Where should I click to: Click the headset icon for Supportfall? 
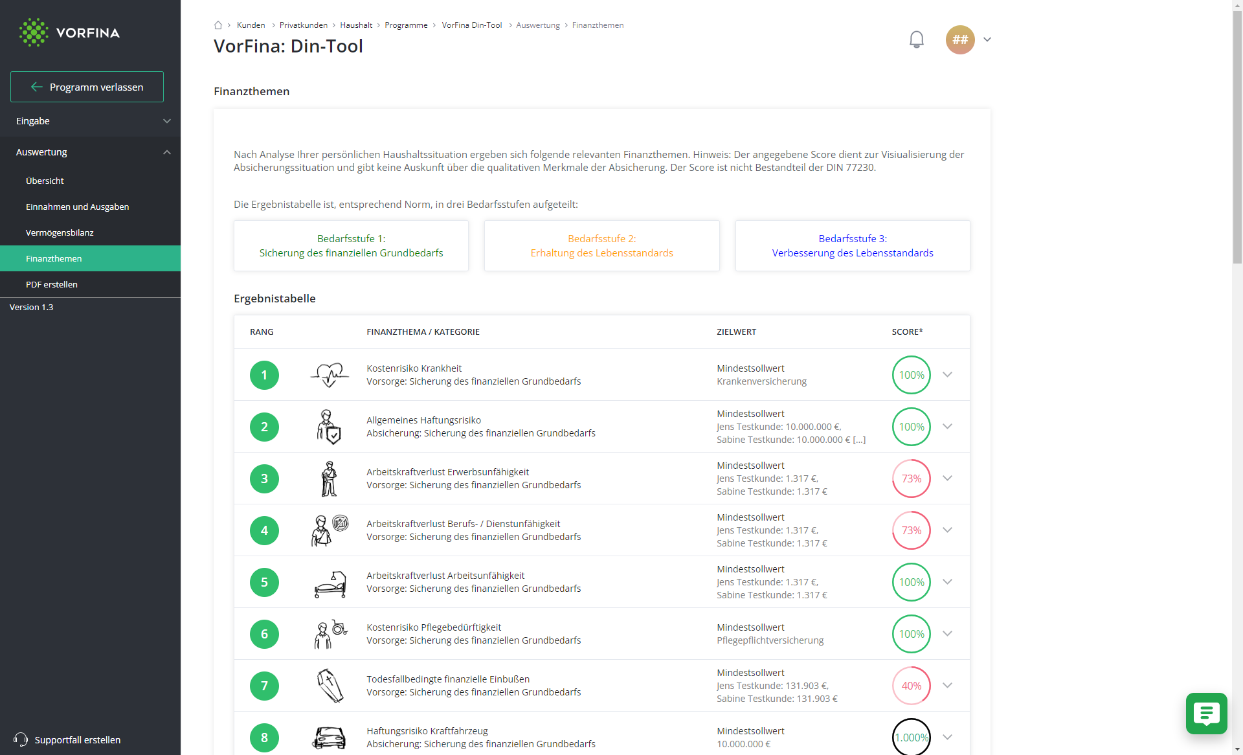coord(21,739)
